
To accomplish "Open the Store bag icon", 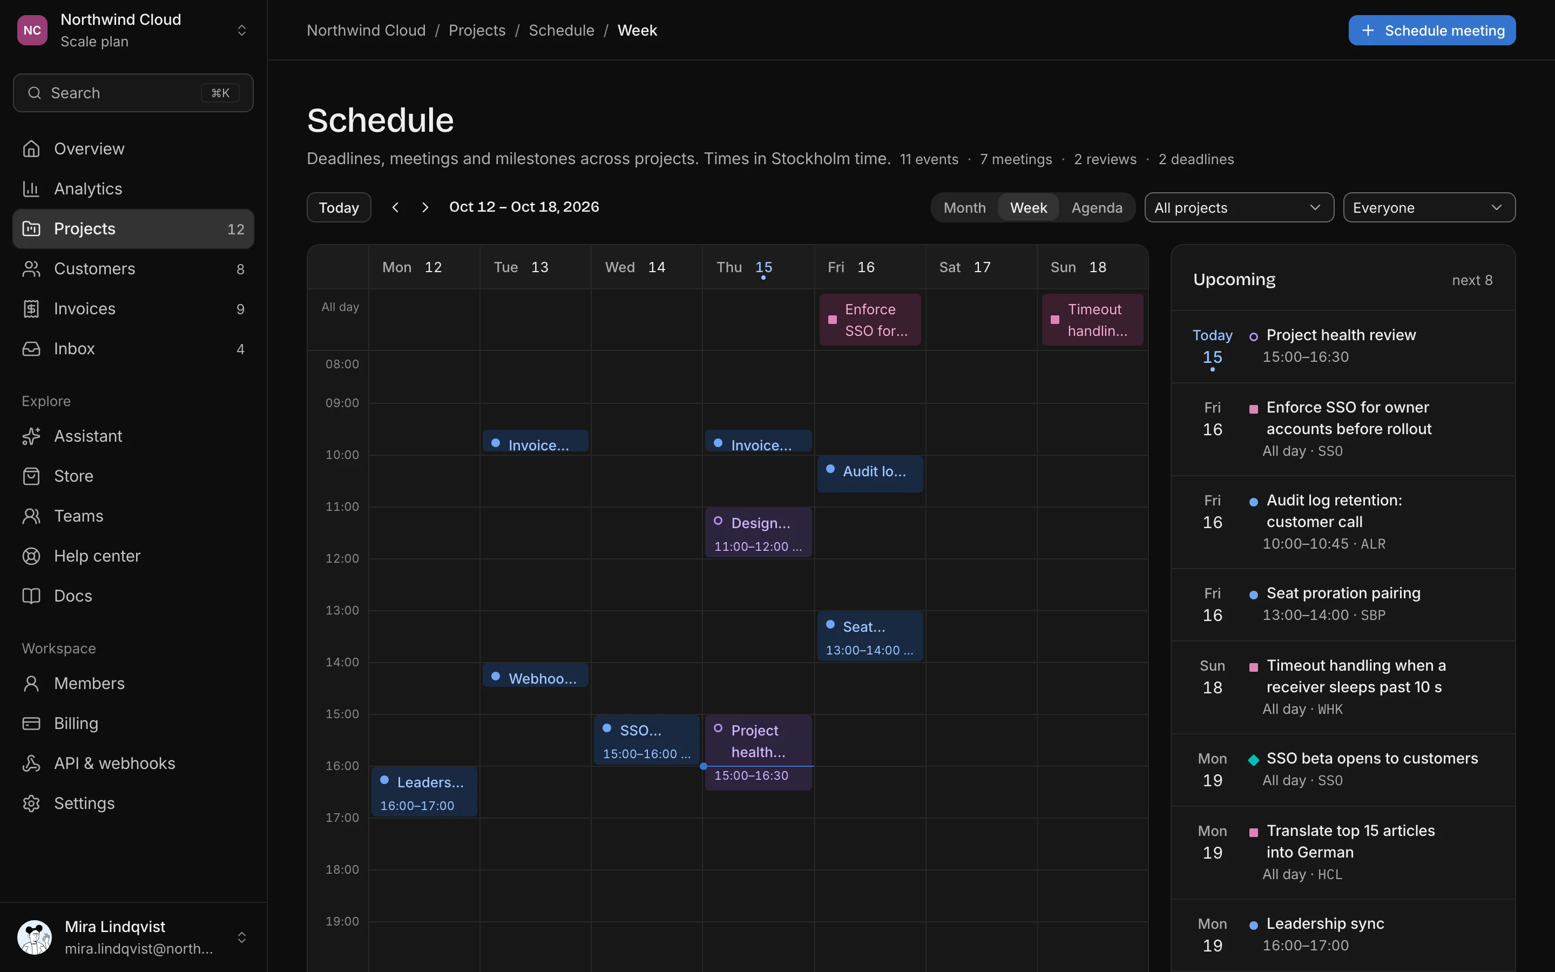I will (31, 476).
